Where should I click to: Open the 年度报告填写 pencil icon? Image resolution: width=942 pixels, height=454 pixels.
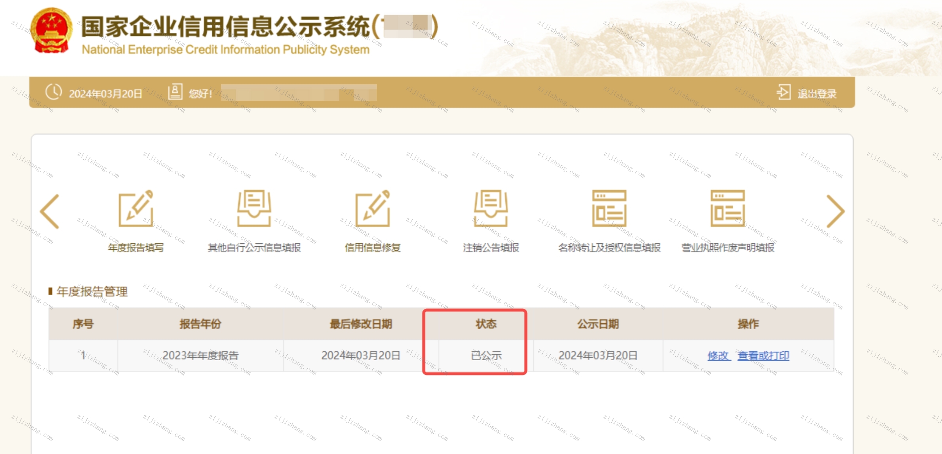136,208
